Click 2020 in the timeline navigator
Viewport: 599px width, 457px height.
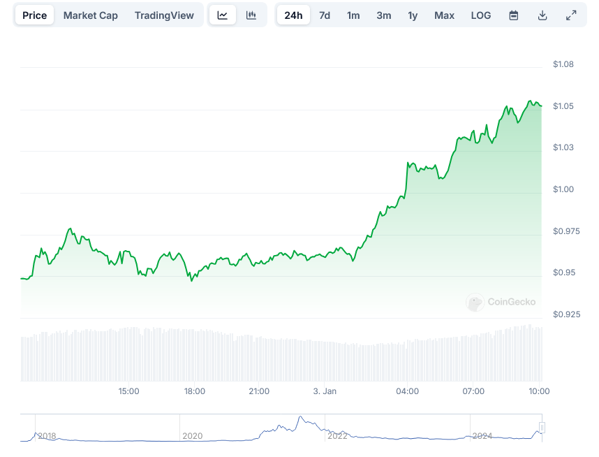click(x=192, y=435)
